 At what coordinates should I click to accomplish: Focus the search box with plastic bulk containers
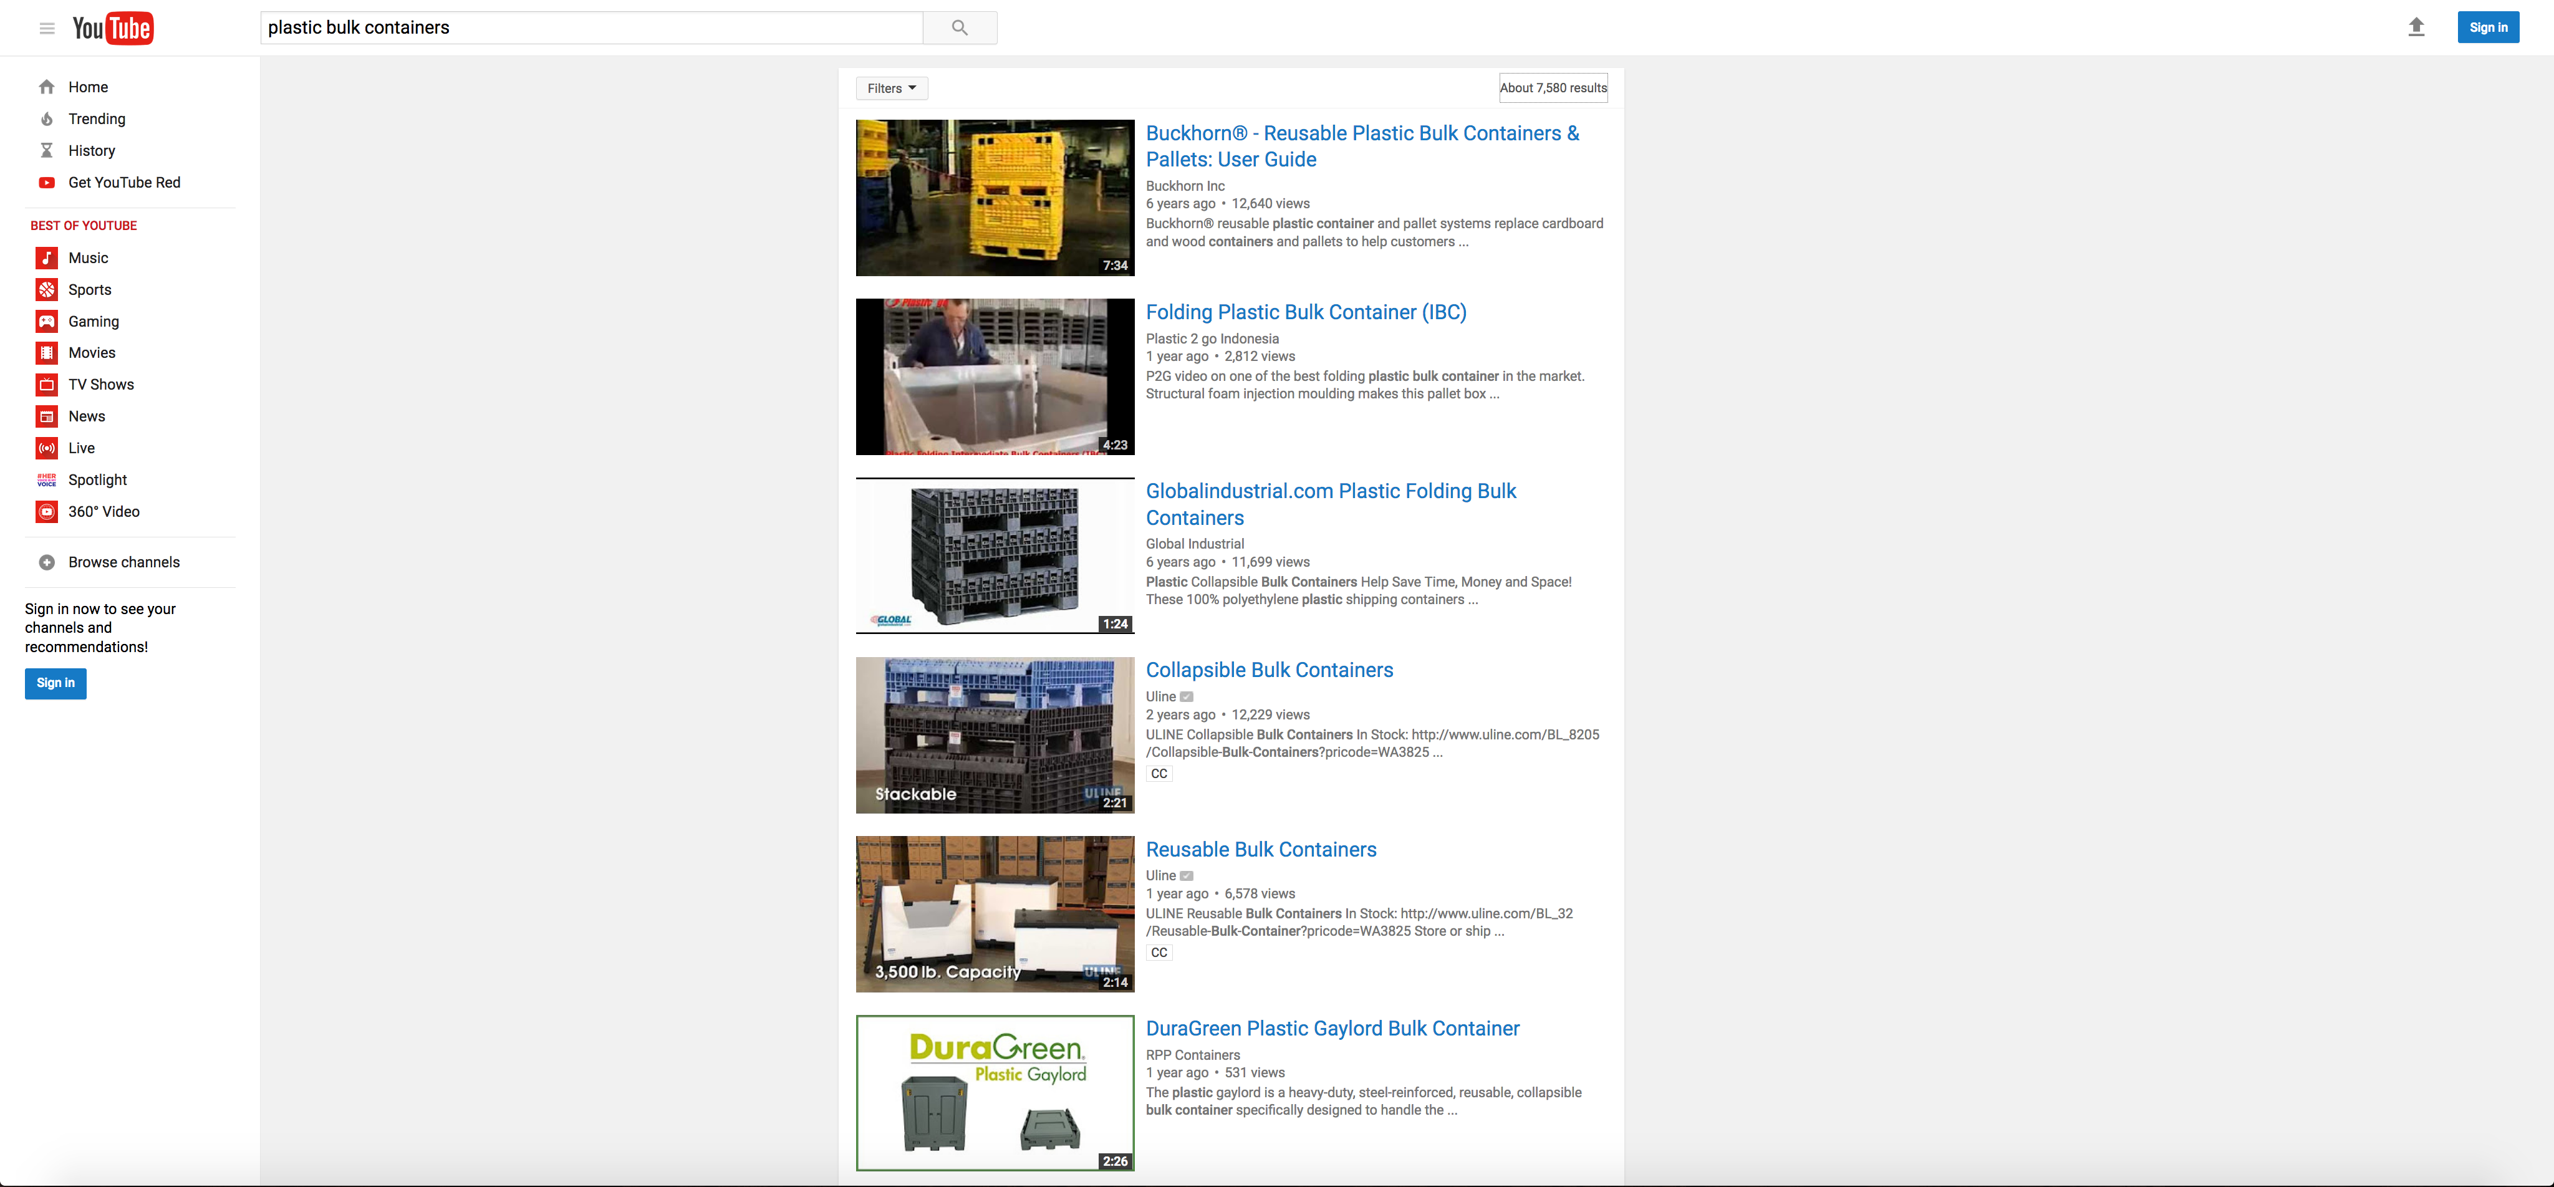591,28
